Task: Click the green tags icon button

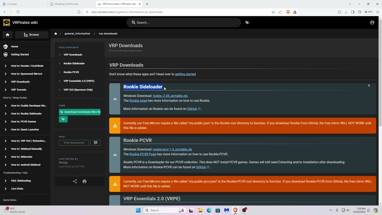Action: tap(63, 119)
